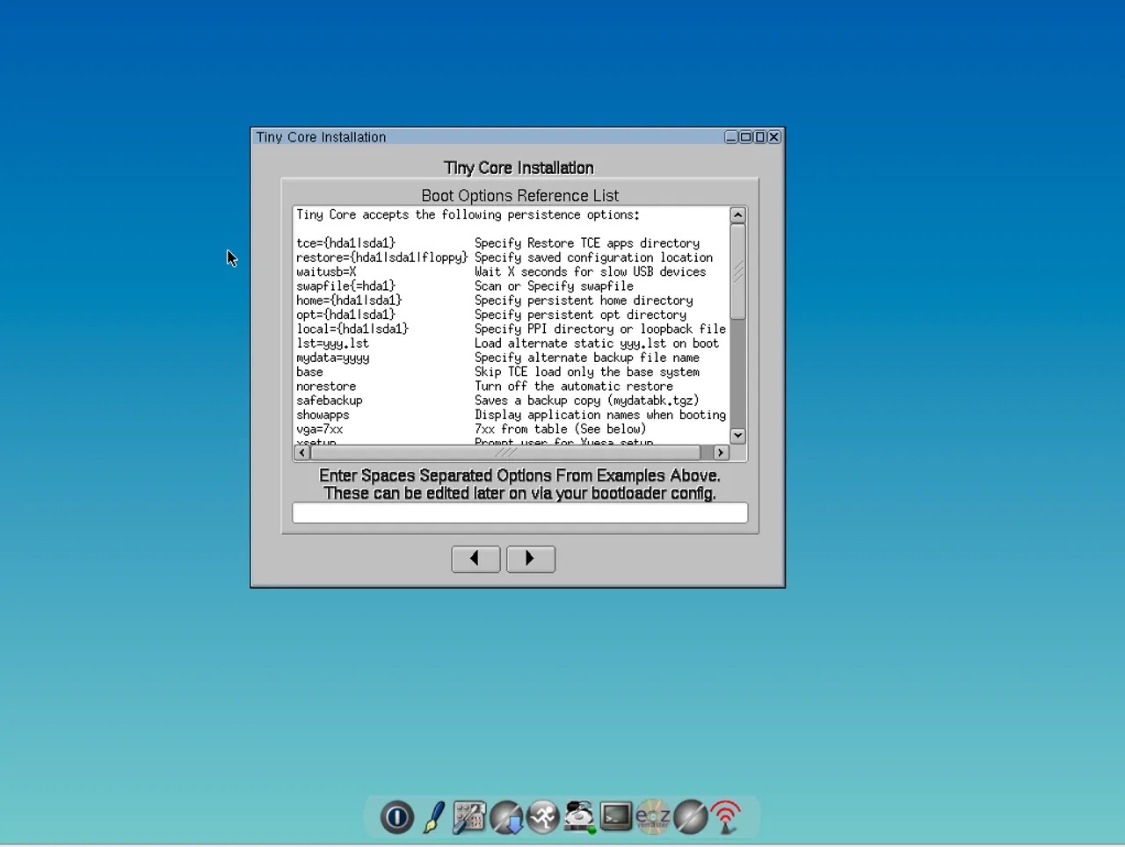Click "Load alternate static yyy.lst on boot"
Image resolution: width=1125 pixels, height=847 pixels.
[597, 344]
